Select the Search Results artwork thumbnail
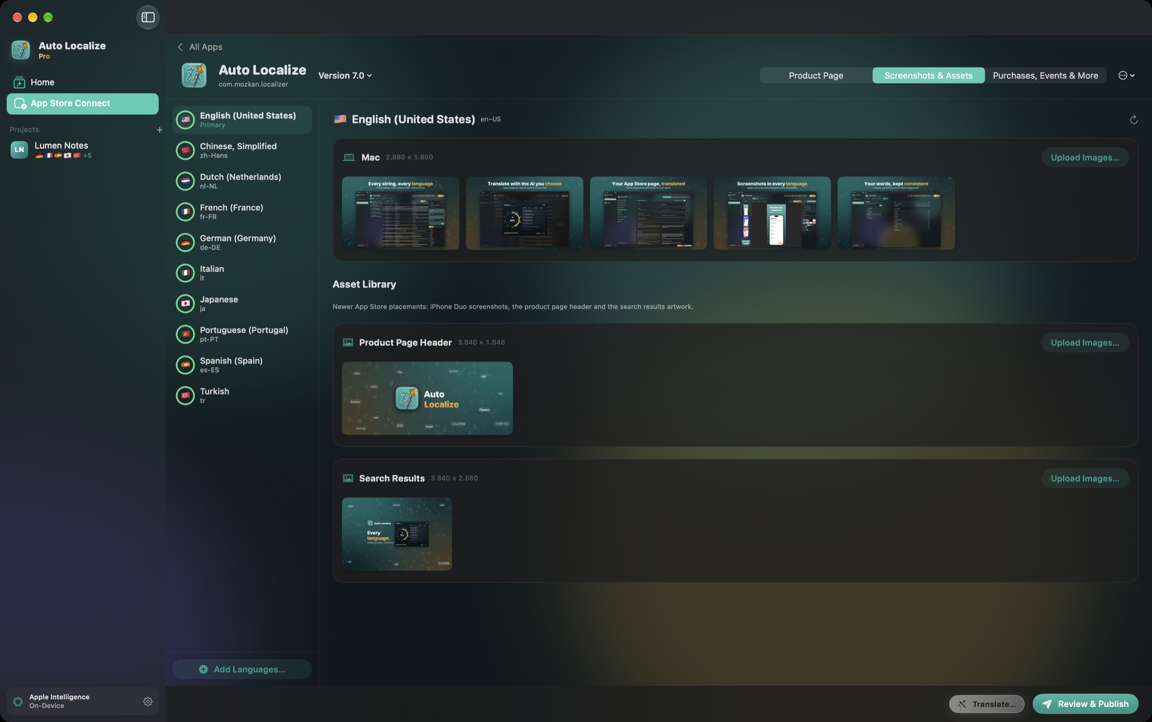 coord(397,534)
